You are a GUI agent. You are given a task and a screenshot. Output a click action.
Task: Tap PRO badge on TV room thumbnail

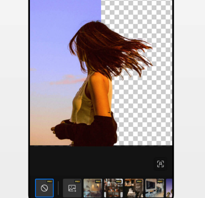pos(160,182)
